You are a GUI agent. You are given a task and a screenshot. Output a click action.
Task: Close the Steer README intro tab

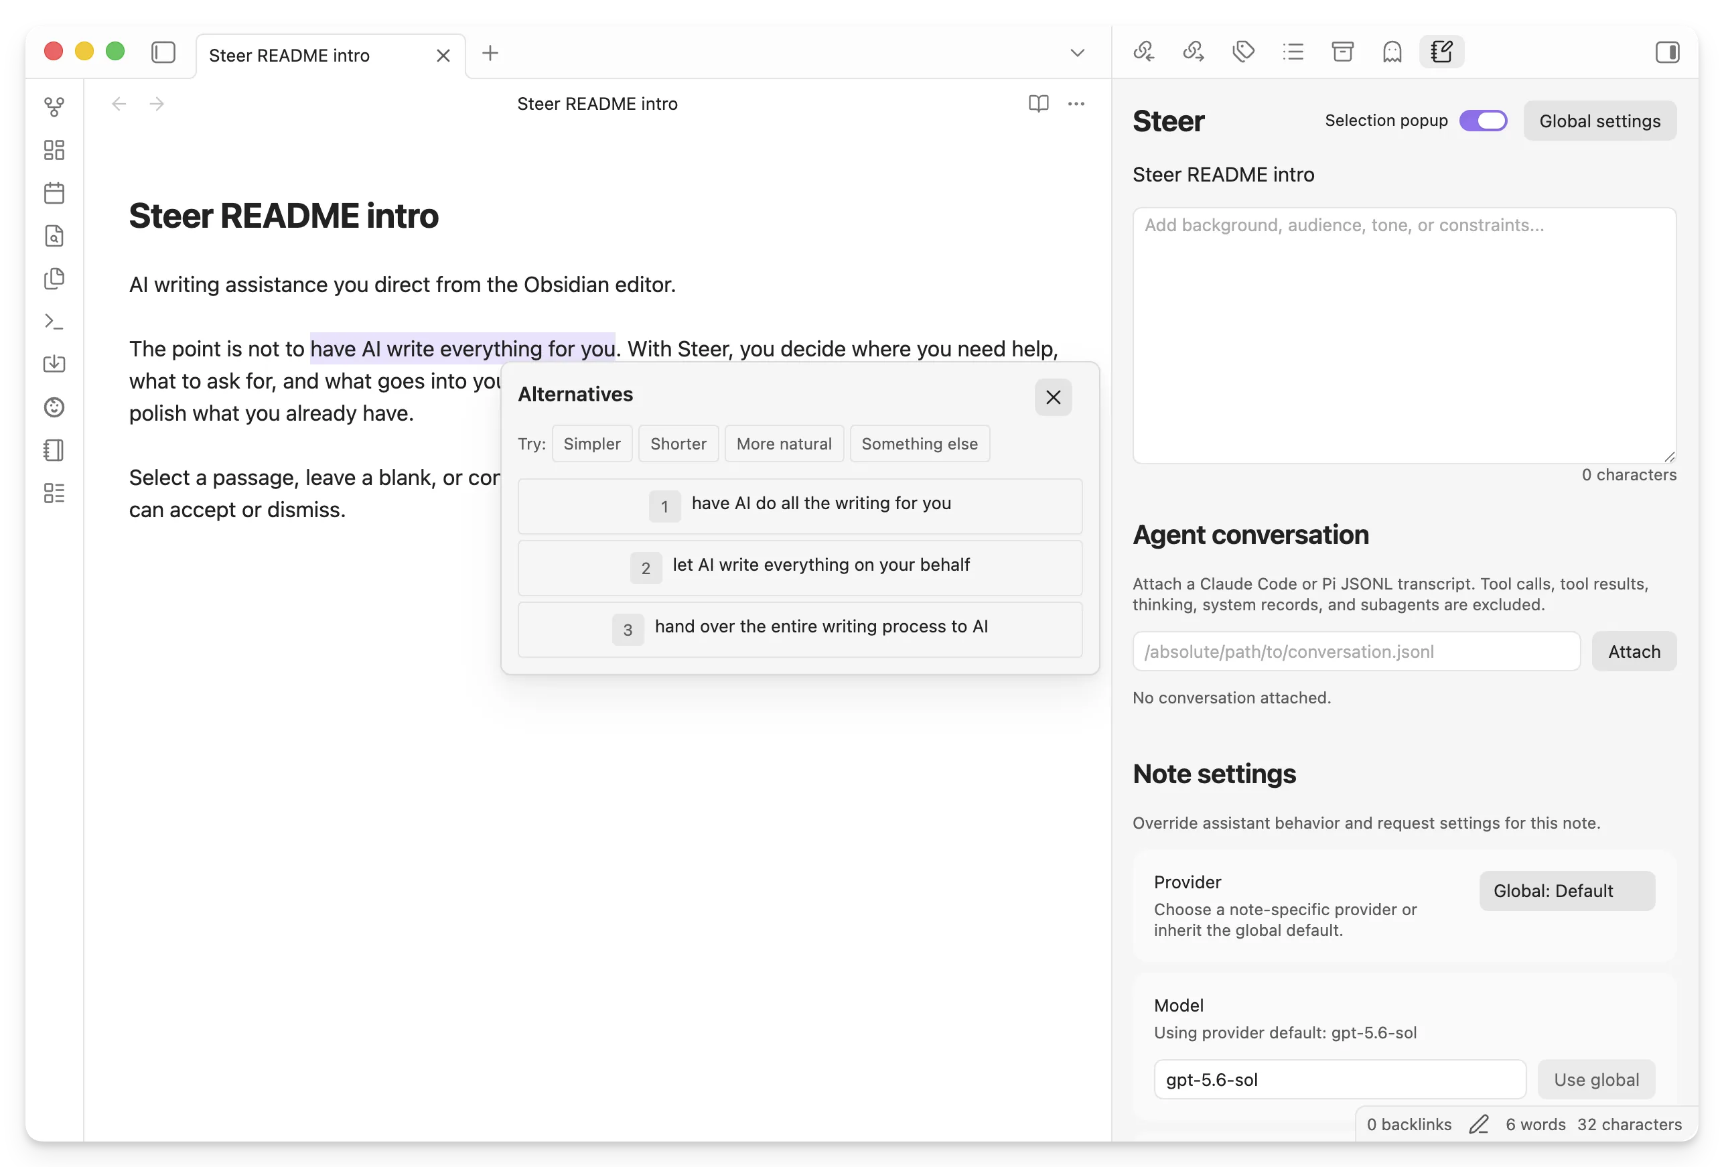[x=443, y=56]
